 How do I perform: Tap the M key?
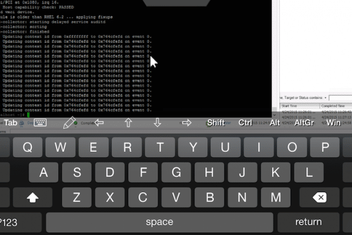[276, 198]
